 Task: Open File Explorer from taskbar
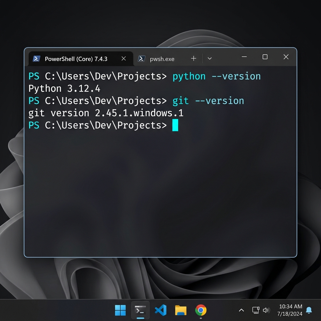point(181,310)
